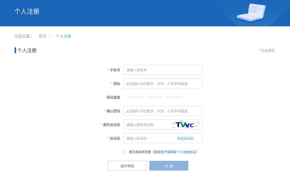The width and height of the screenshot is (290, 175).
Task: Open 操作帮助 for operation help
Action: point(127,166)
